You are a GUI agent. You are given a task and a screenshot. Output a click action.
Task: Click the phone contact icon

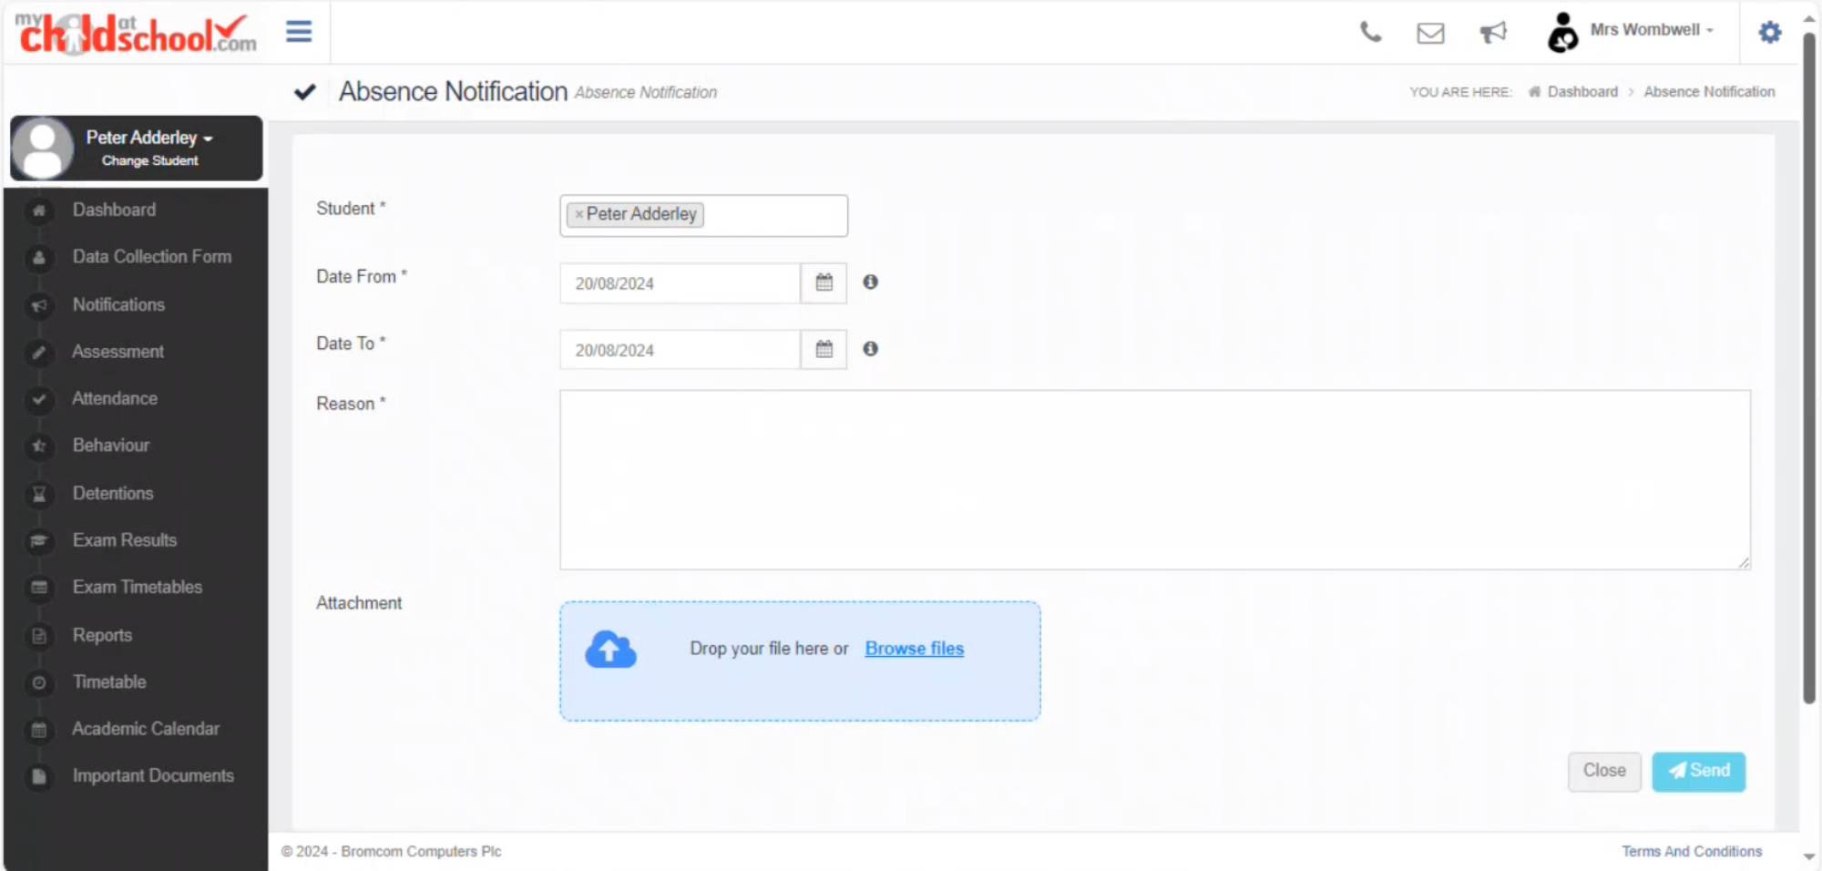point(1369,33)
